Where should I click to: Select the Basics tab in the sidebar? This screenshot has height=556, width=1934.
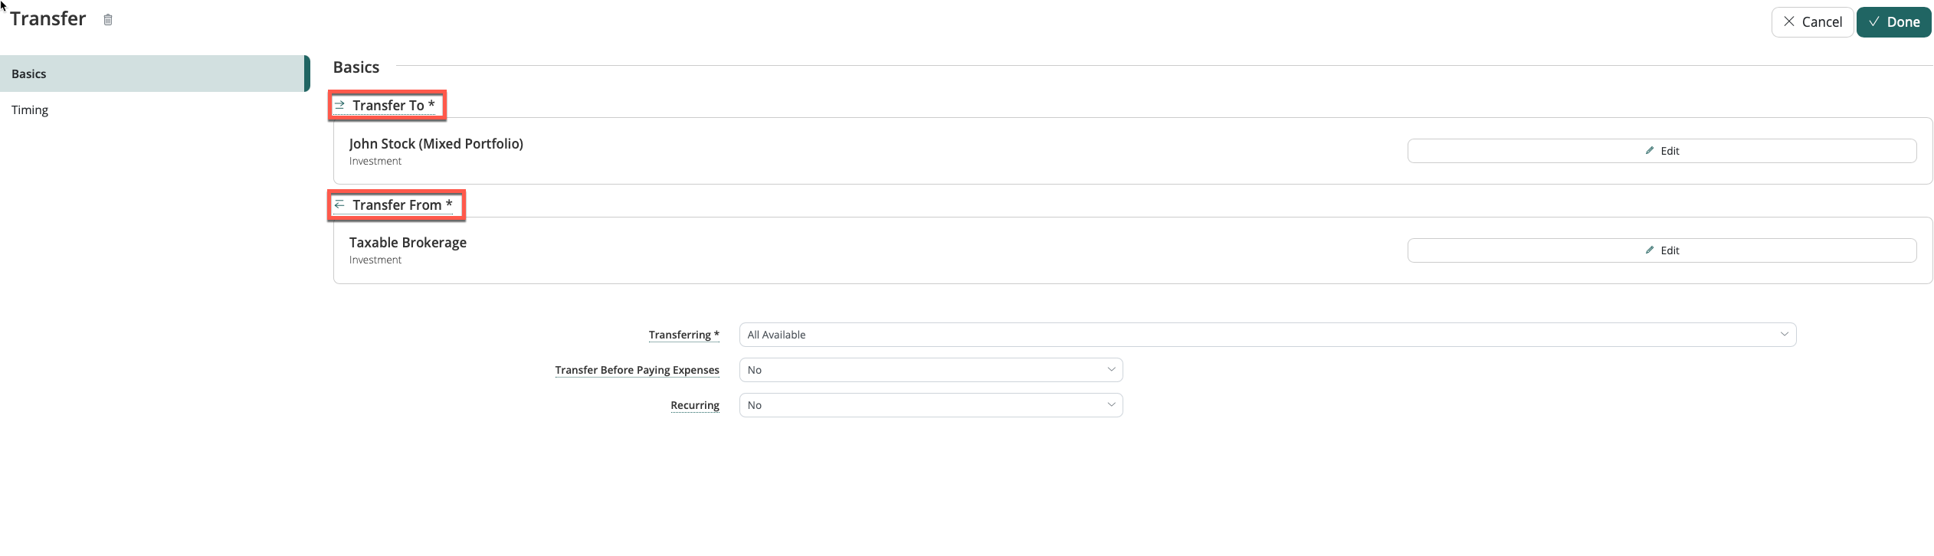153,74
